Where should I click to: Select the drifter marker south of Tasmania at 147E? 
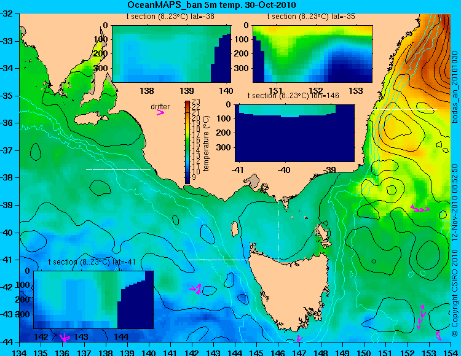299,339
